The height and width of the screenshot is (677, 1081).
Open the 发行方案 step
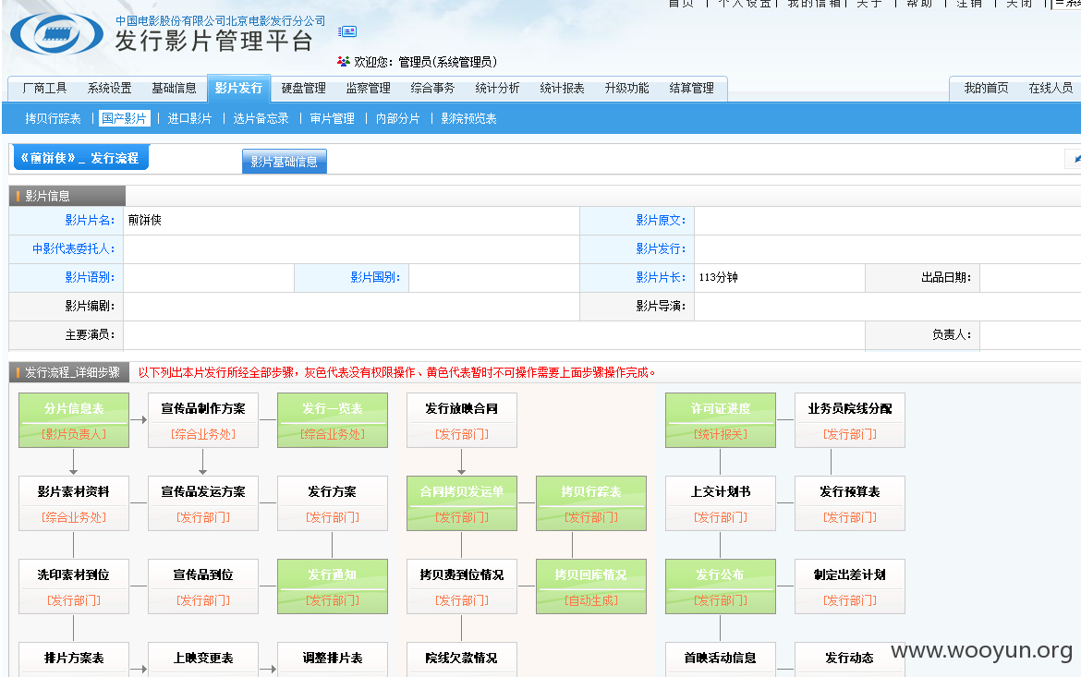point(333,503)
